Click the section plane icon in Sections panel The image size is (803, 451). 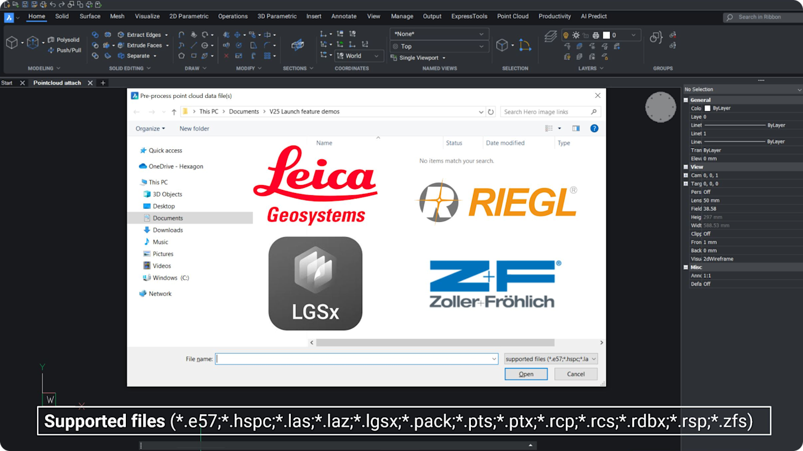coord(297,45)
